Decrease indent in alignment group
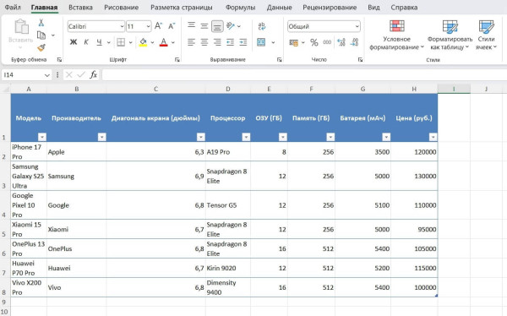The width and height of the screenshot is (507, 316). tap(230, 42)
